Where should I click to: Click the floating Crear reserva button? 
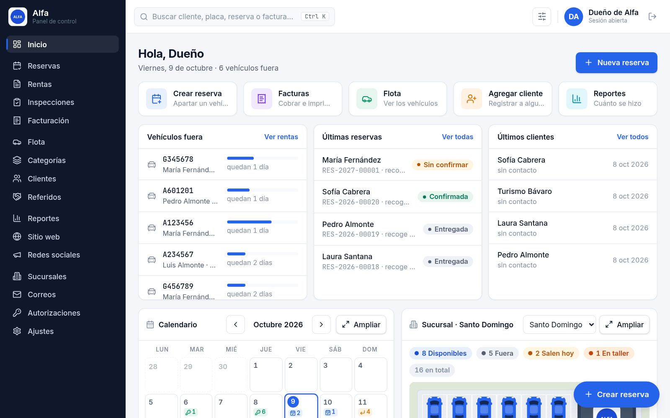point(616,395)
